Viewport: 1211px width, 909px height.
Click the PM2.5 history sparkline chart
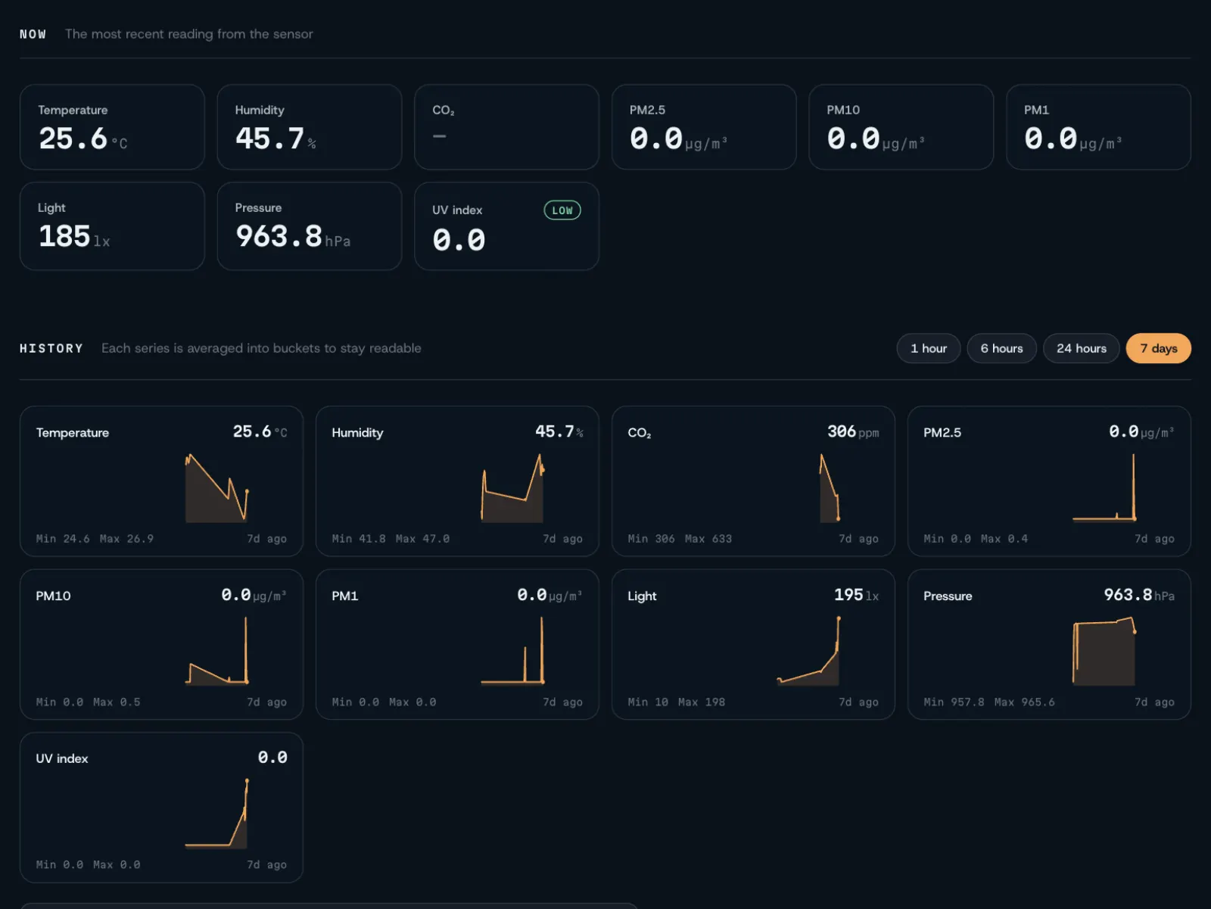point(1104,488)
